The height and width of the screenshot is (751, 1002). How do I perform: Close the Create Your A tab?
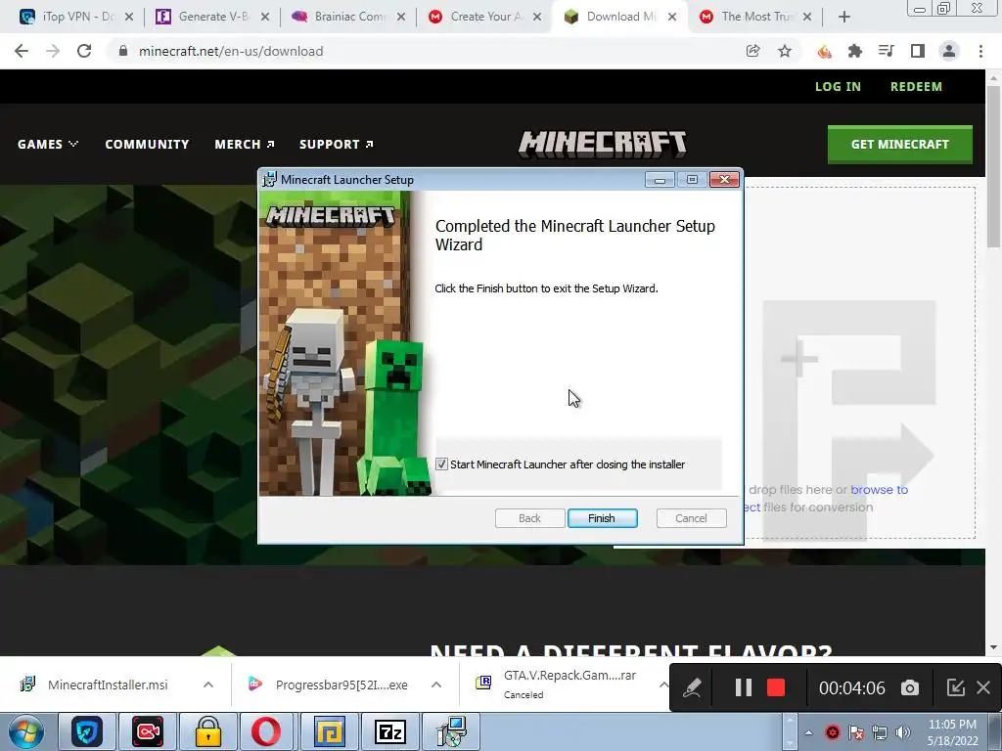(537, 18)
